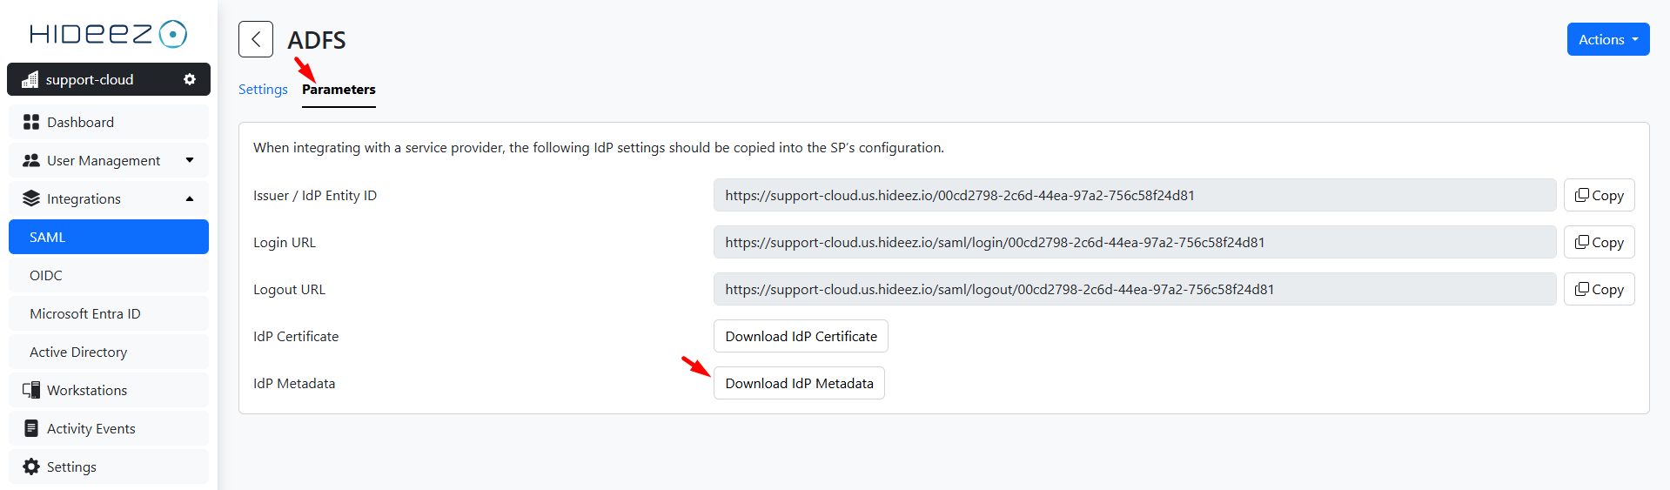Image resolution: width=1670 pixels, height=490 pixels.
Task: Copy the Issuer / IdP Entity ID
Action: [x=1599, y=195]
